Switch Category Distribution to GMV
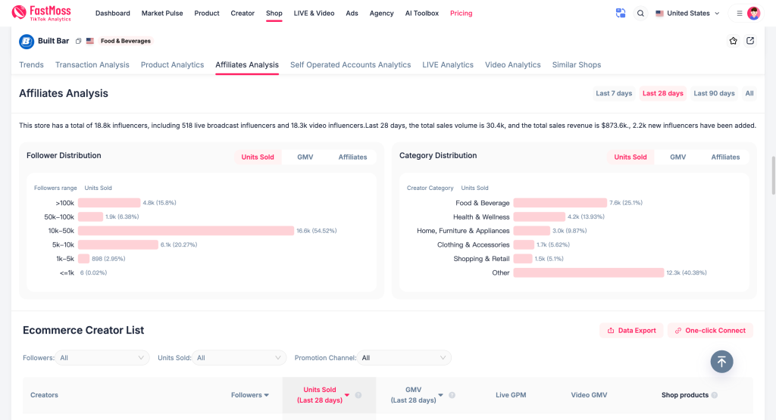 [x=677, y=157]
